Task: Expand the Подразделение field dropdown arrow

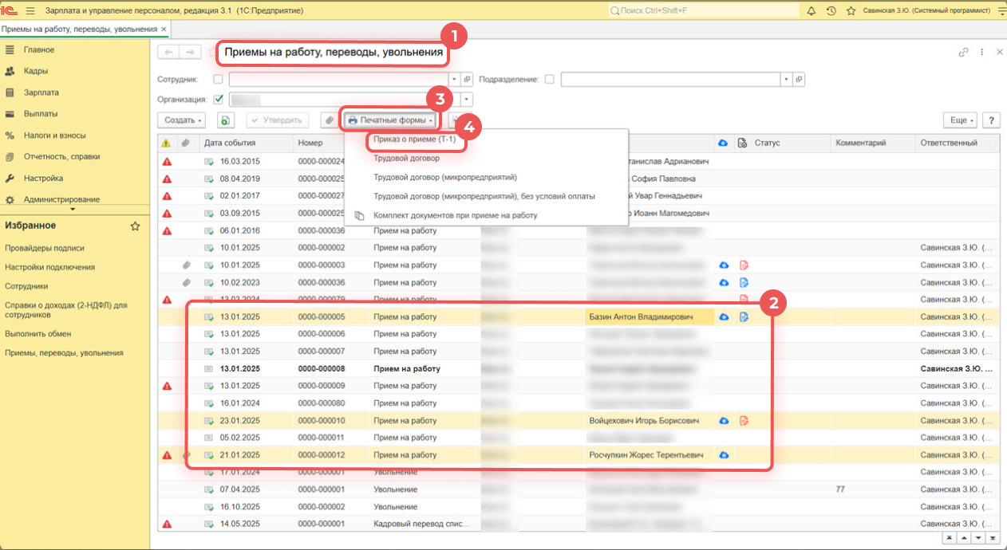Action: (786, 80)
